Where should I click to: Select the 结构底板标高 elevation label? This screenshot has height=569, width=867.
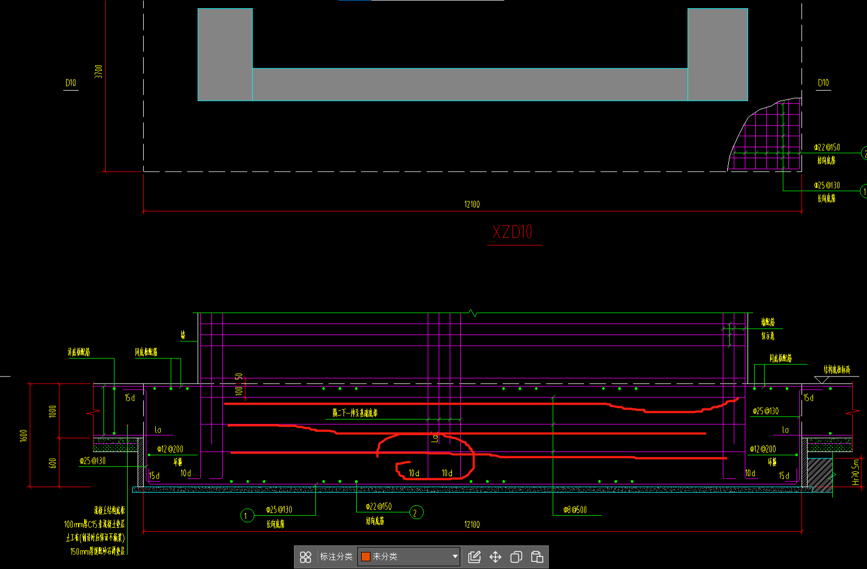click(x=837, y=369)
